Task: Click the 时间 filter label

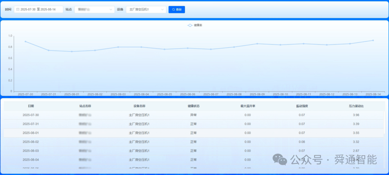Action: pos(8,9)
